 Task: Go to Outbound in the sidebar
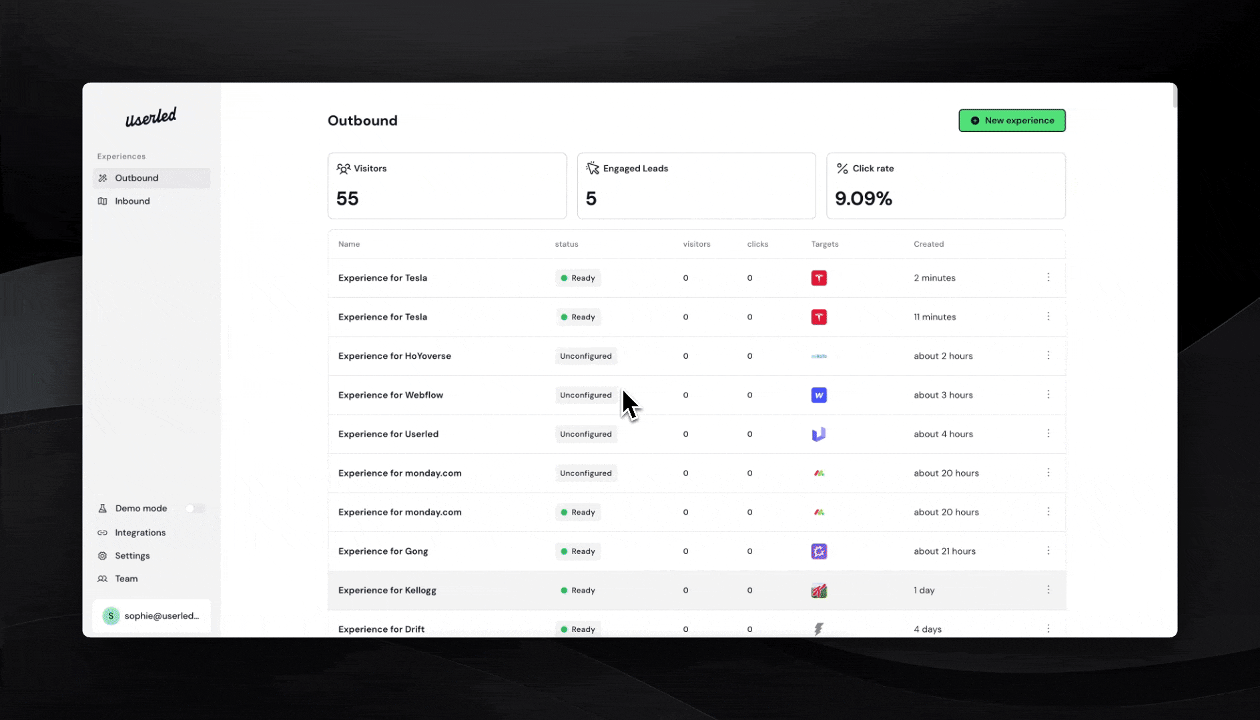click(151, 178)
